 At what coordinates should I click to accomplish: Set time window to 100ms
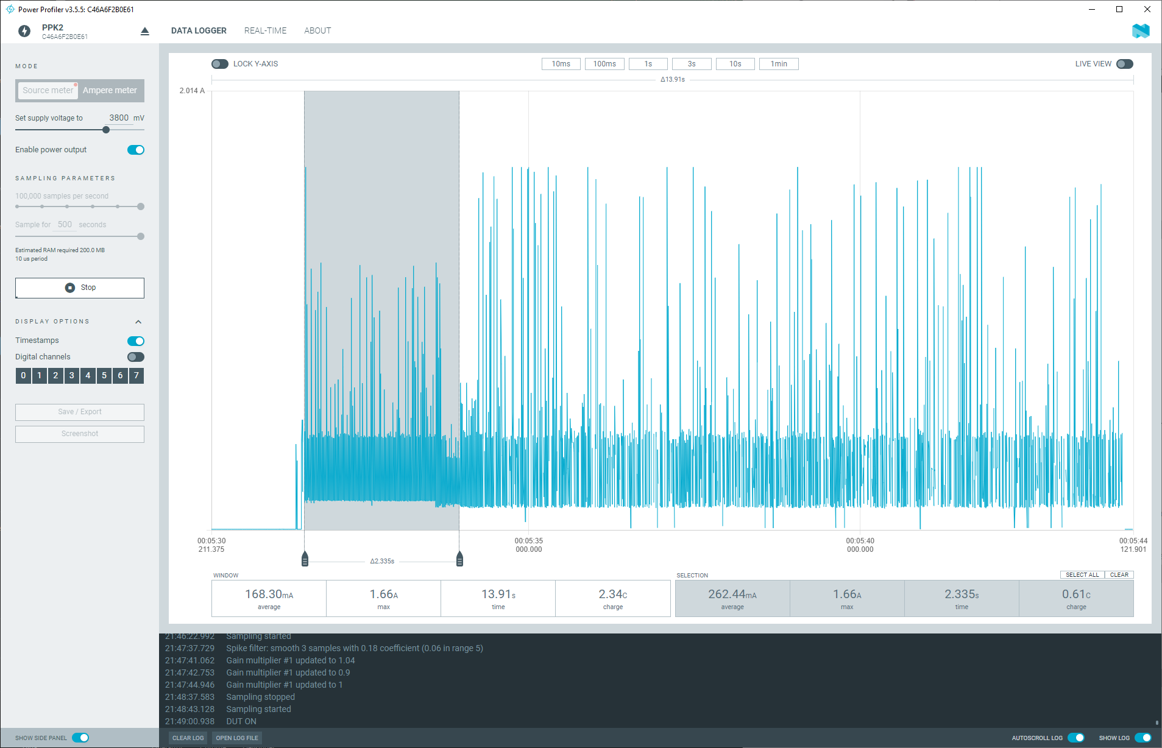(x=604, y=64)
